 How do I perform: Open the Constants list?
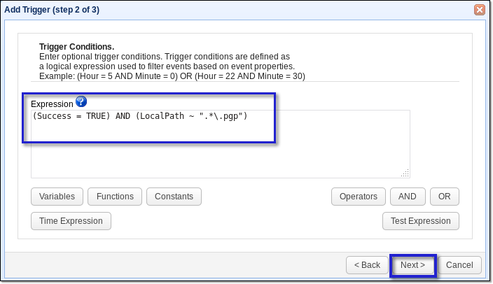(x=174, y=197)
